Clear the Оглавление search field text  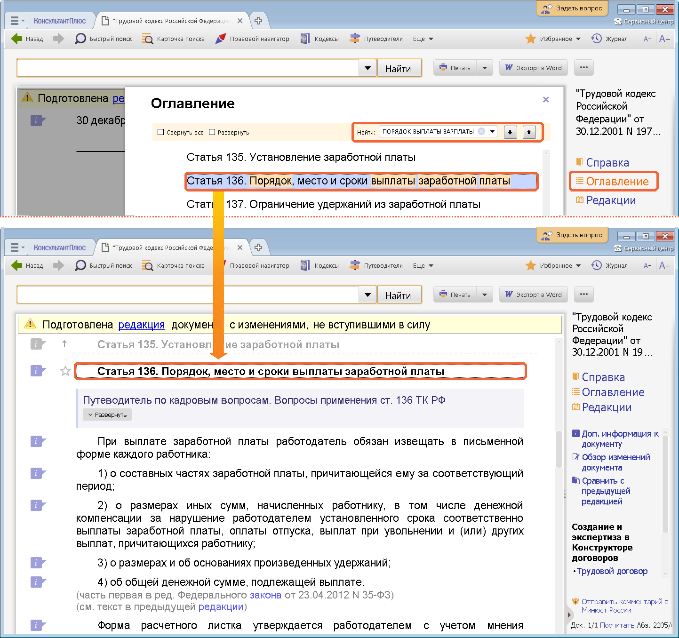[x=481, y=132]
